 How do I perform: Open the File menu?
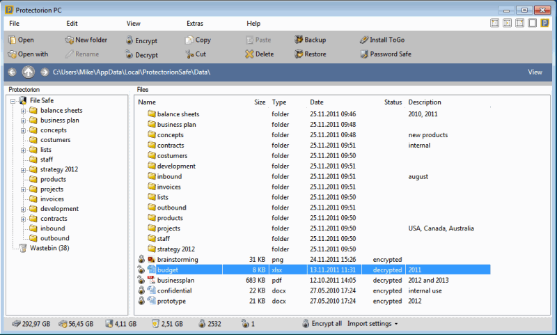(14, 24)
